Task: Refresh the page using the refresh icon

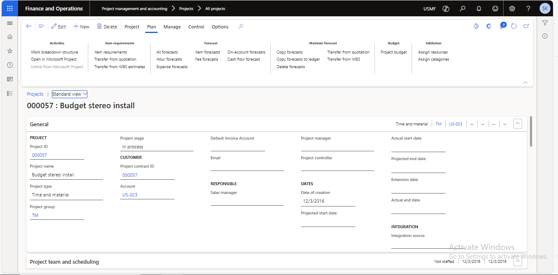Action: [514, 26]
